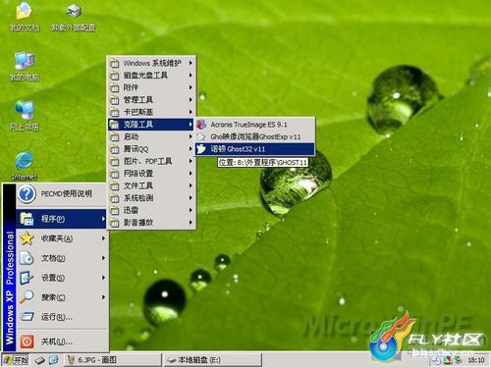Open the 我的文档 desktop icon
The image size is (491, 368).
pos(24,17)
